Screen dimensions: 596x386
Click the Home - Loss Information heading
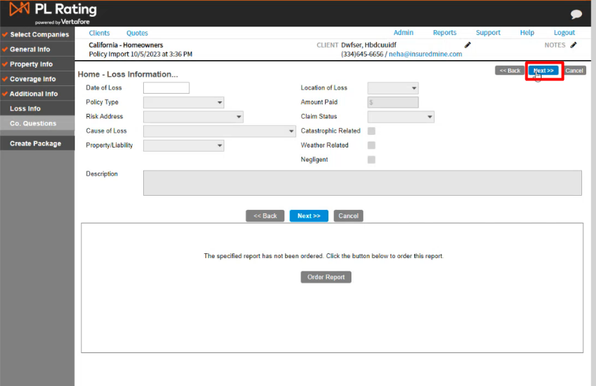128,75
